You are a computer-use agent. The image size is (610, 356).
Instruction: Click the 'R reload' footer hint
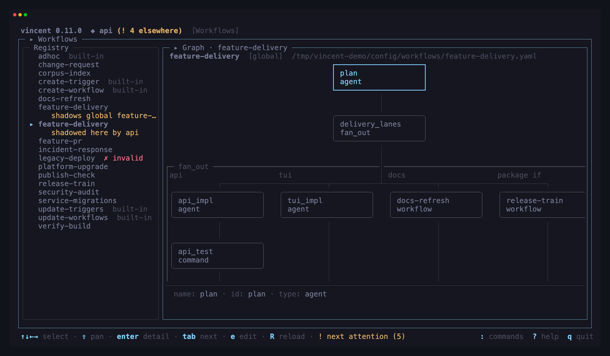287,336
